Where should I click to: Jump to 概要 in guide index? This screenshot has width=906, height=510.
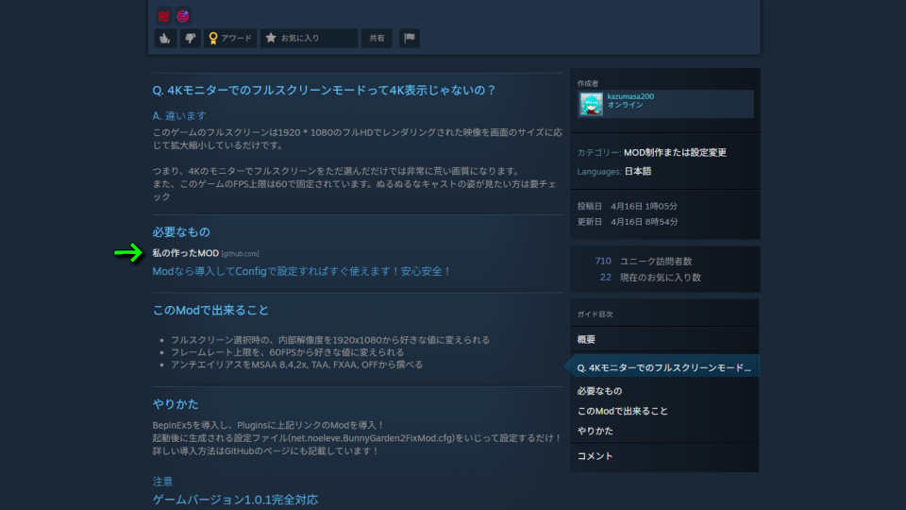pyautogui.click(x=586, y=339)
